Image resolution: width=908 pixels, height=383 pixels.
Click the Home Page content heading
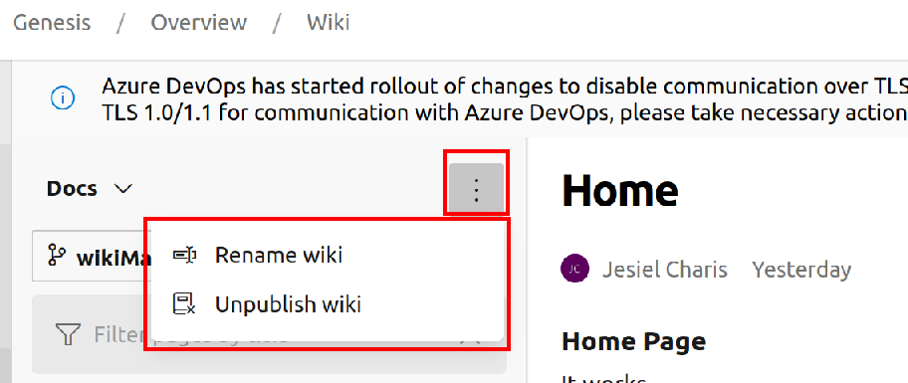[634, 341]
